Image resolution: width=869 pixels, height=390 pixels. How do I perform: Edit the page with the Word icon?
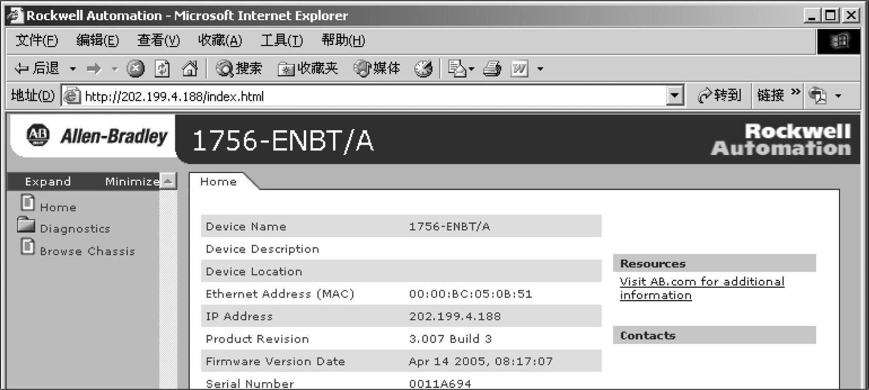click(x=519, y=69)
